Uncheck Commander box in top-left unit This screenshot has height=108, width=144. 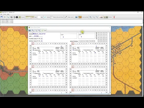[x=33, y=50]
